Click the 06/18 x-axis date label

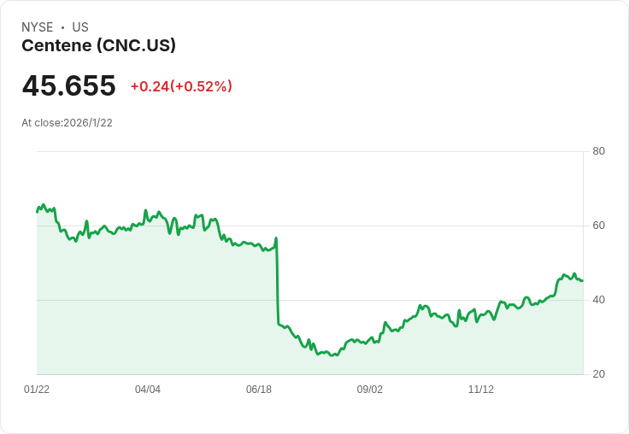(x=259, y=389)
